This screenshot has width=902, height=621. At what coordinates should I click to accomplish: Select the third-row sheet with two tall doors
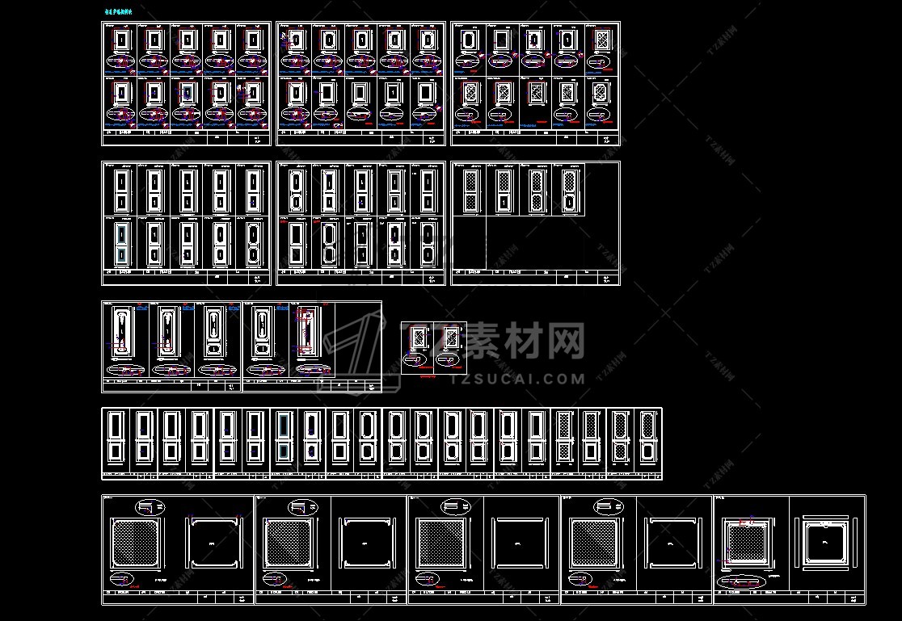pyautogui.click(x=312, y=346)
